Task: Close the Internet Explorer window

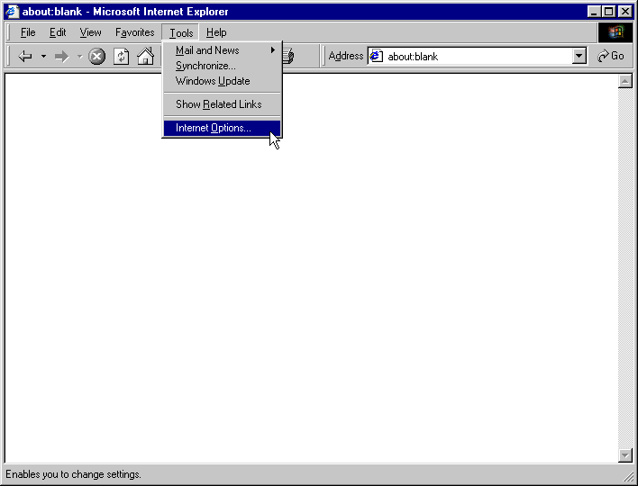Action: [625, 12]
